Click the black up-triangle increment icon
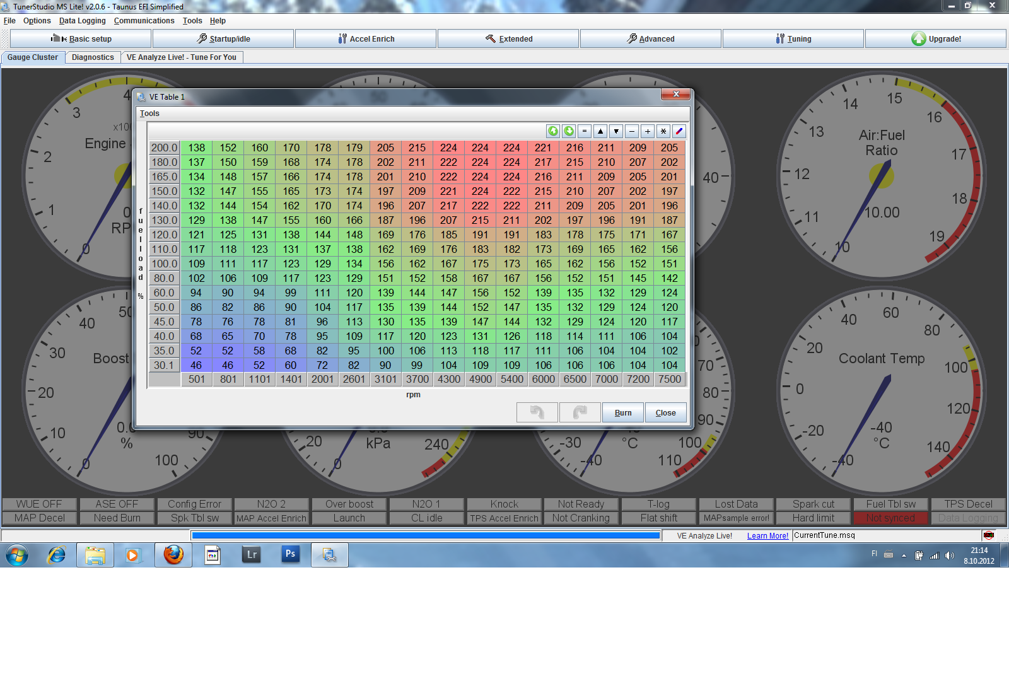The width and height of the screenshot is (1009, 681). 600,131
